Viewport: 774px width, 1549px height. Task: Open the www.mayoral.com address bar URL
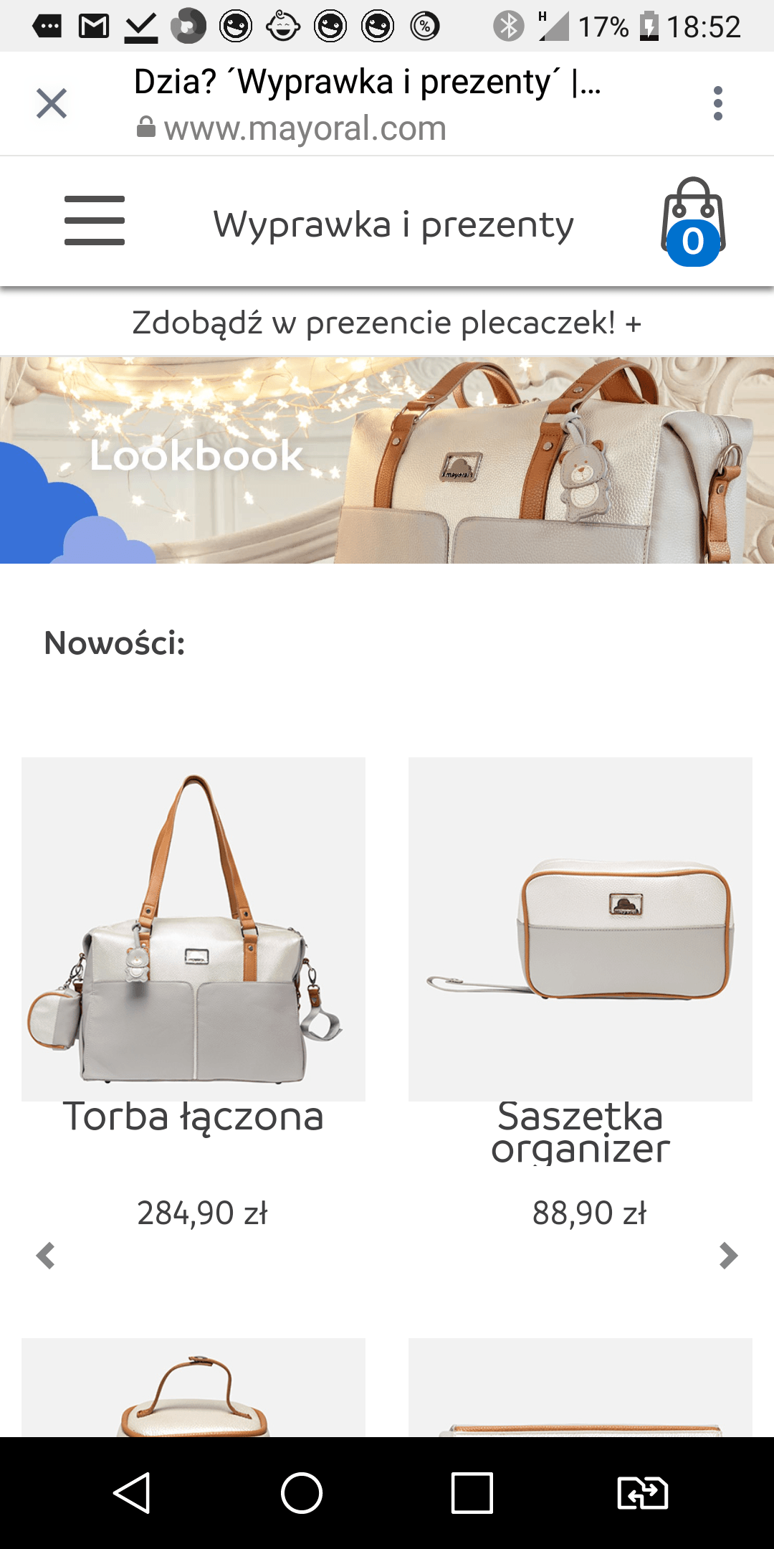305,128
